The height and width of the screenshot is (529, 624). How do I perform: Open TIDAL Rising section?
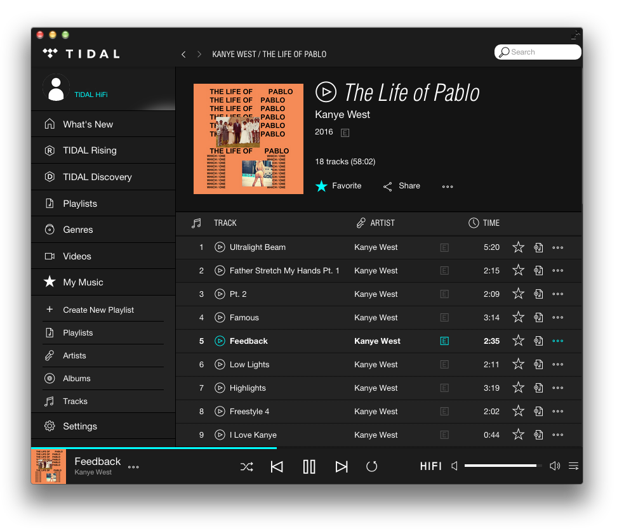[x=103, y=151]
